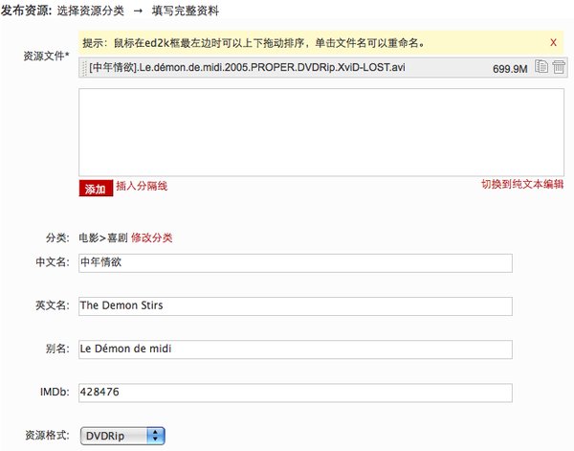Screen dimensions: 574x451
Task: Click the 699.9M file size label
Action: pyautogui.click(x=510, y=69)
